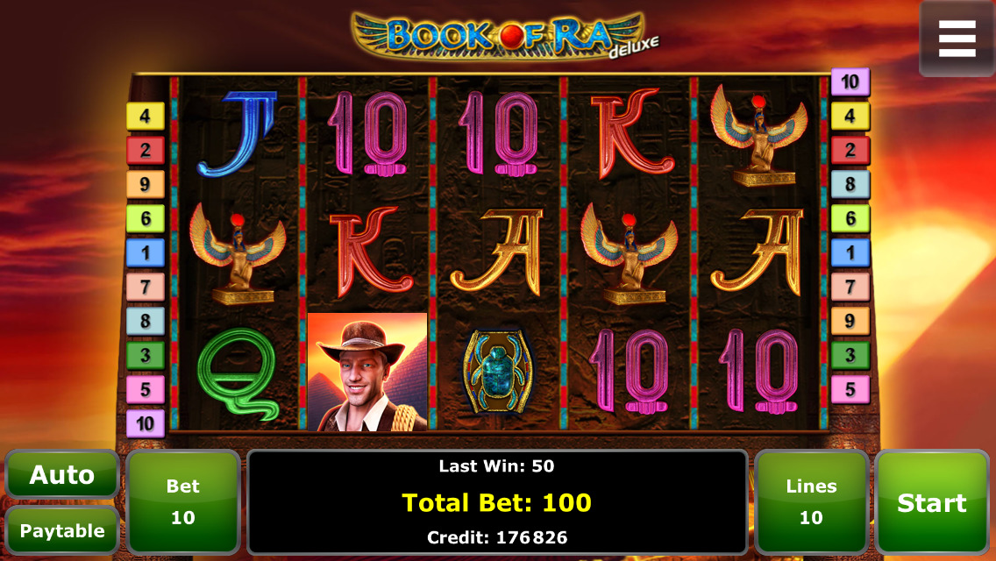Select the pink payline 5 marker on the left
996x561 pixels.
[146, 389]
